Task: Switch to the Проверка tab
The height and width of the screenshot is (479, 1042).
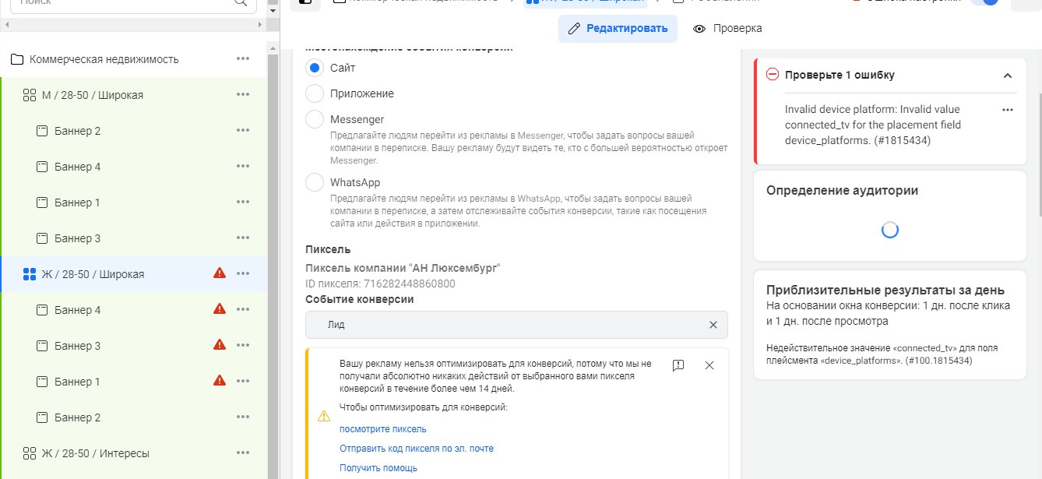Action: (727, 29)
